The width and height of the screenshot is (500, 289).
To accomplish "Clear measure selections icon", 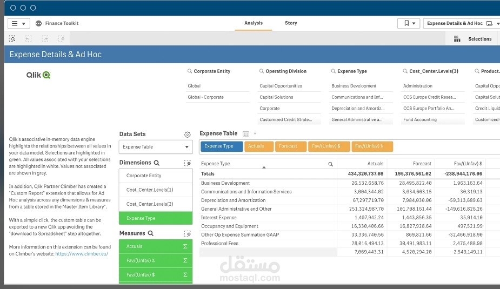I will click(x=188, y=234).
